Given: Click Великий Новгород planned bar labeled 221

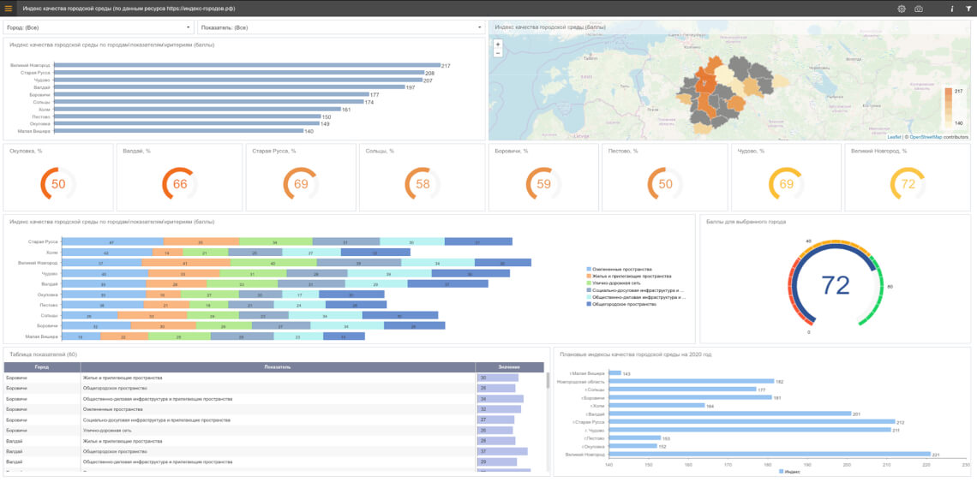Looking at the screenshot, I should coord(770,454).
